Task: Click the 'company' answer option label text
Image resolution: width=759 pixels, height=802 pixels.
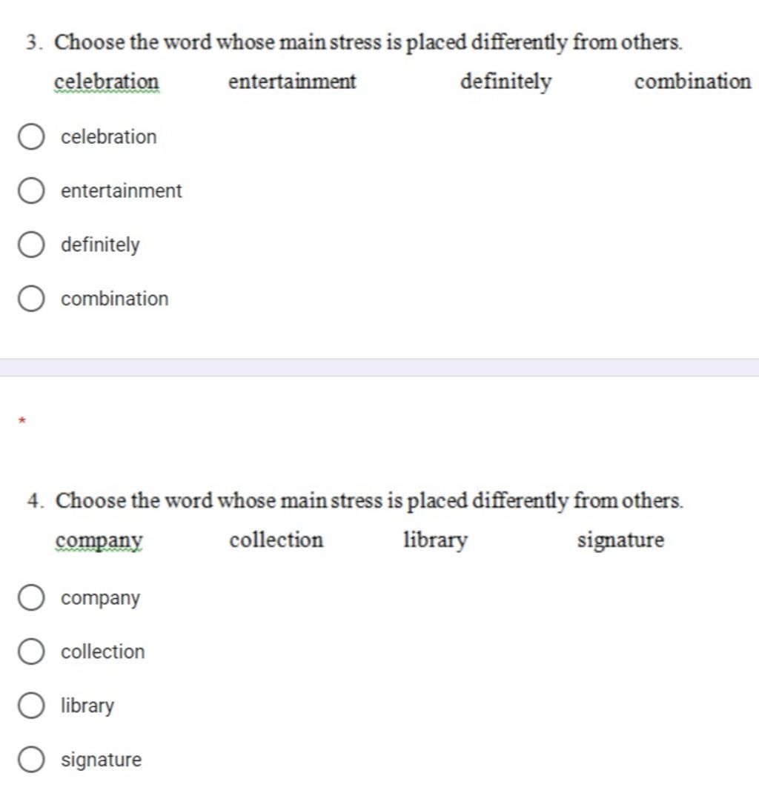Action: point(100,598)
